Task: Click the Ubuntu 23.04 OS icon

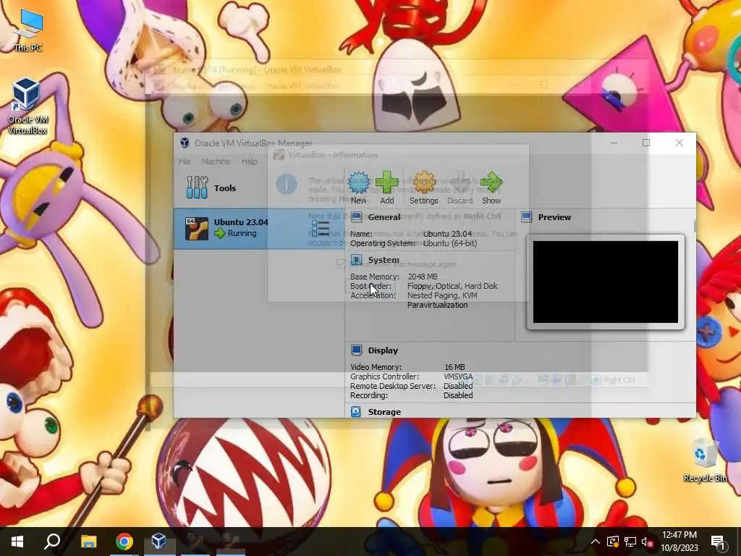Action: pyautogui.click(x=196, y=229)
